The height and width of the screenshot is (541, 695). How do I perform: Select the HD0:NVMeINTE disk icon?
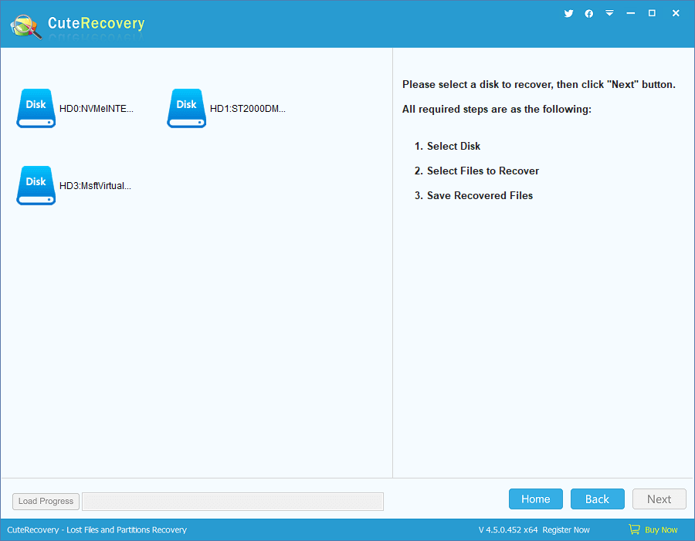(x=36, y=109)
